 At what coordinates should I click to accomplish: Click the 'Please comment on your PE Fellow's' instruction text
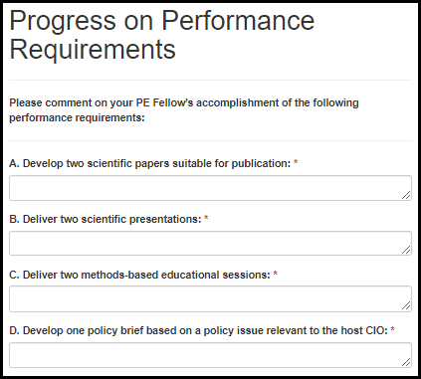pyautogui.click(x=184, y=110)
